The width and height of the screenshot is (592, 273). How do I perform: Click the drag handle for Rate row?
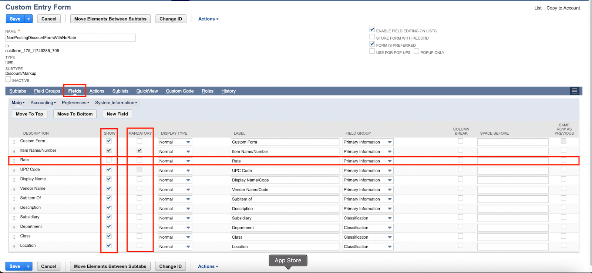[x=14, y=161]
